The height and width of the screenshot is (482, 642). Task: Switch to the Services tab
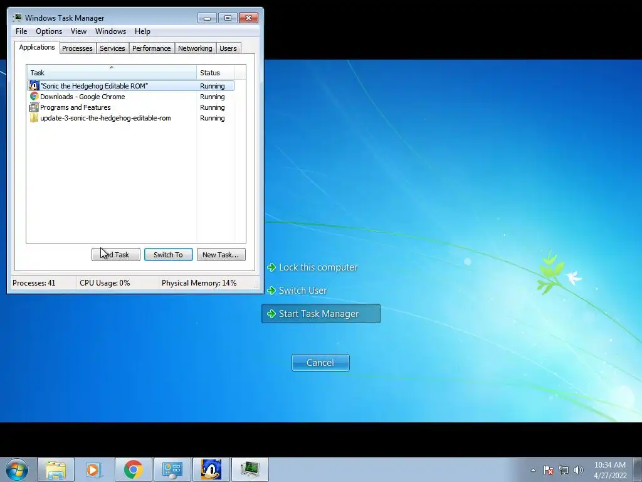coord(112,48)
